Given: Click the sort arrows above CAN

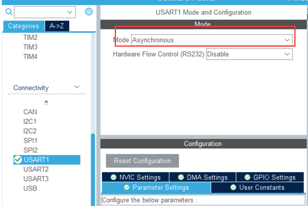Looking at the screenshot, I should (46, 103).
